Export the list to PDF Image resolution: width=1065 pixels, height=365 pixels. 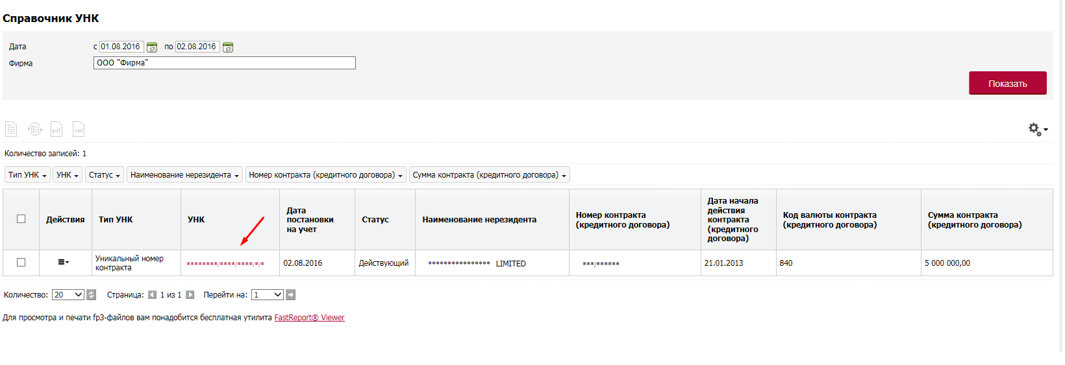(56, 129)
